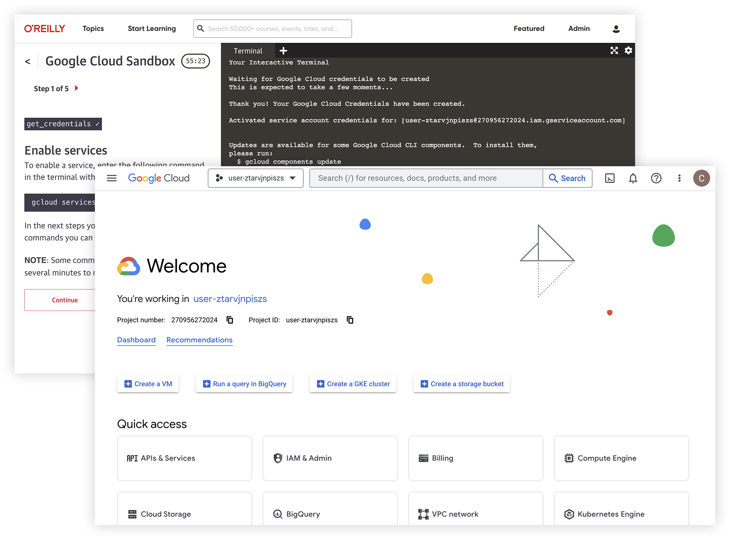This screenshot has height=540, width=730.
Task: Expand the user-ztarvjnpiszs project selector
Action: click(x=255, y=178)
